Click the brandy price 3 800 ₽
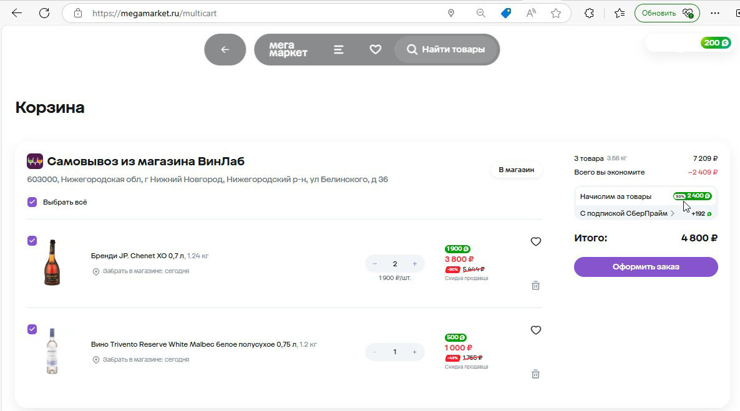740x411 pixels. (459, 259)
